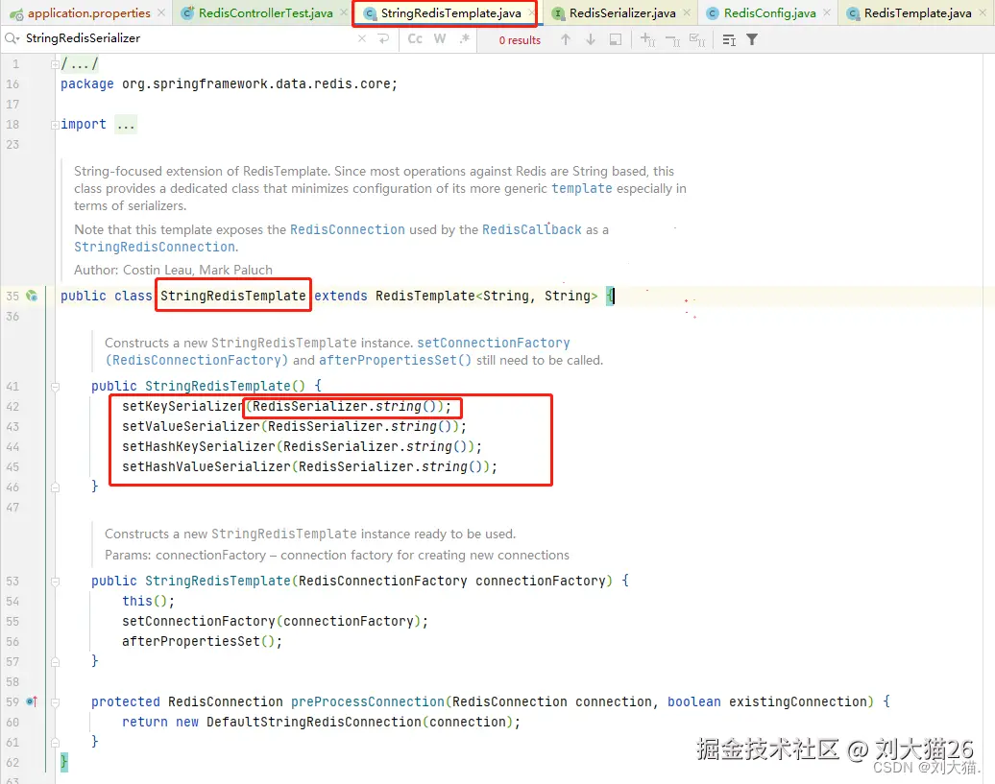Close the RedisControllerTest.java tab

pyautogui.click(x=343, y=12)
